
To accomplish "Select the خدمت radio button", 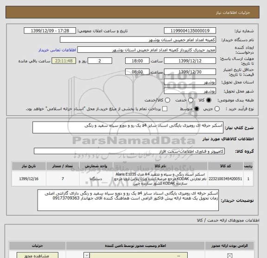I will [x=191, y=100].
